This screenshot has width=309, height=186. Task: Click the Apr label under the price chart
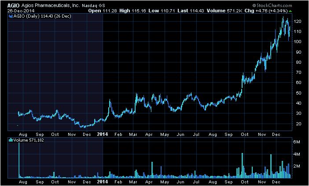pos(149,135)
